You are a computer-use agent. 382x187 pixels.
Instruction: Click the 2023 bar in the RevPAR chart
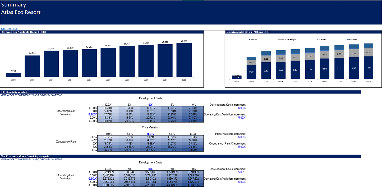click(x=13, y=75)
